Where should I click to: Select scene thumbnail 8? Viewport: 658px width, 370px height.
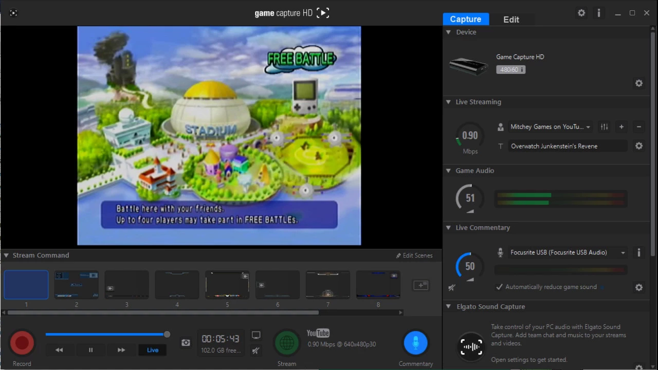pos(378,285)
